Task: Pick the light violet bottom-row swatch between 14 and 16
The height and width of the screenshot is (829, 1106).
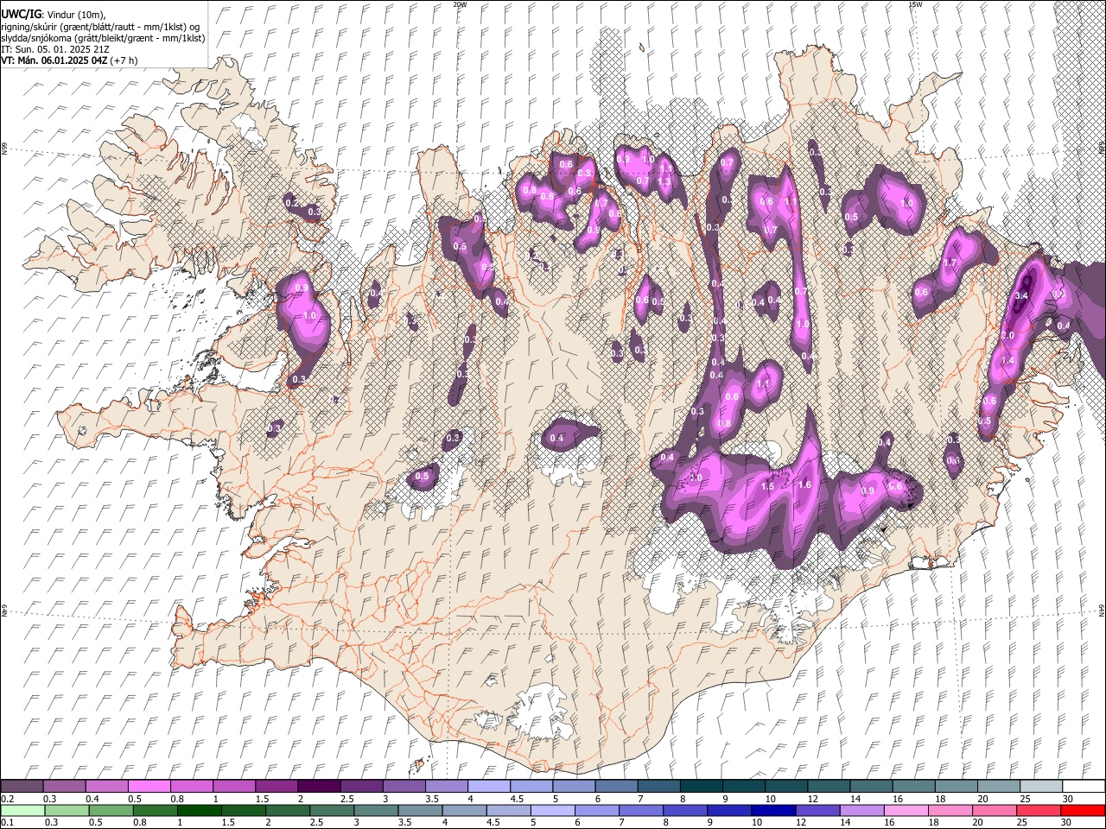Action: pyautogui.click(x=861, y=810)
